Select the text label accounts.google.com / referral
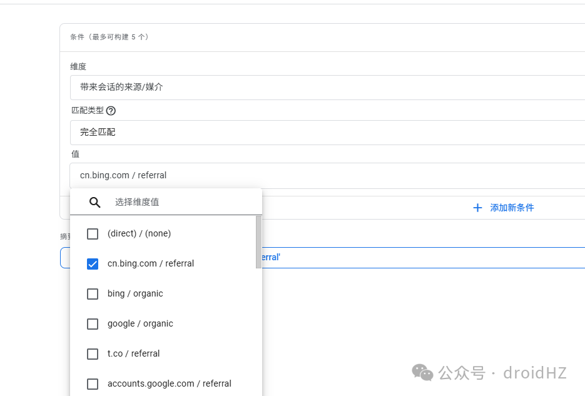Viewport: 585px width, 396px height. pos(170,383)
